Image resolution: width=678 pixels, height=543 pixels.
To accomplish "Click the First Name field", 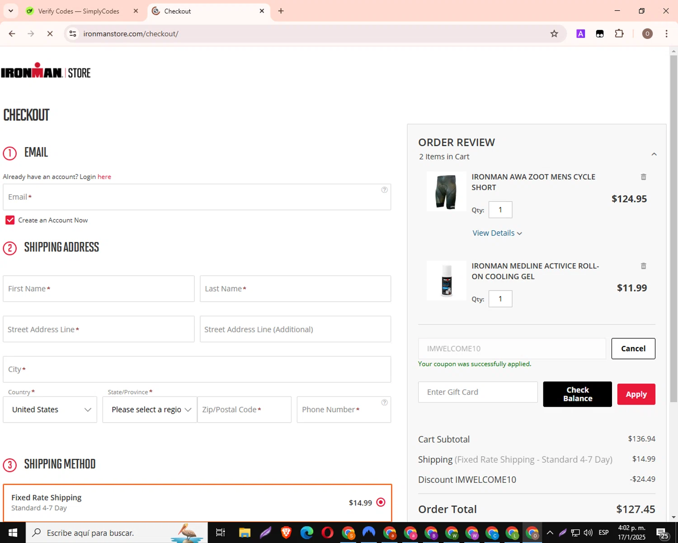I will 99,289.
